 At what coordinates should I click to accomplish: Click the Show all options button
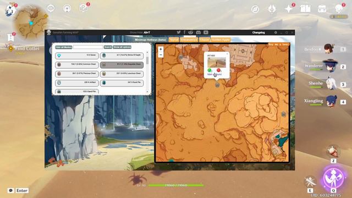[x=122, y=47]
